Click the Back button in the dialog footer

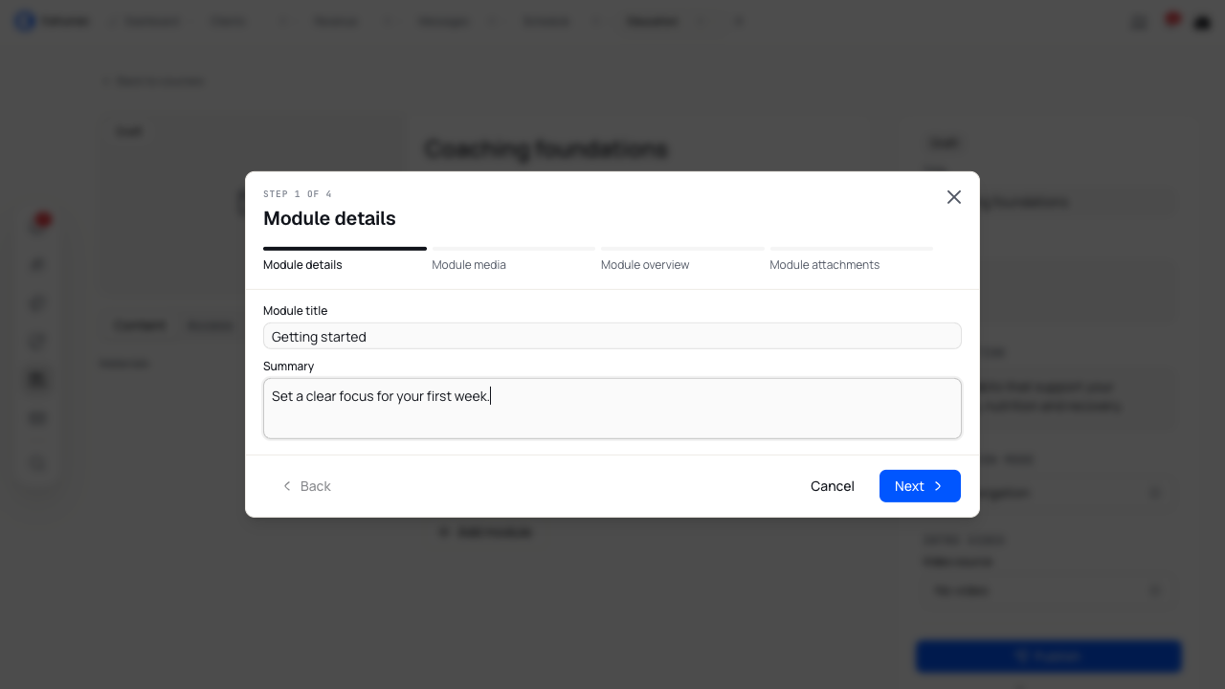(x=306, y=486)
